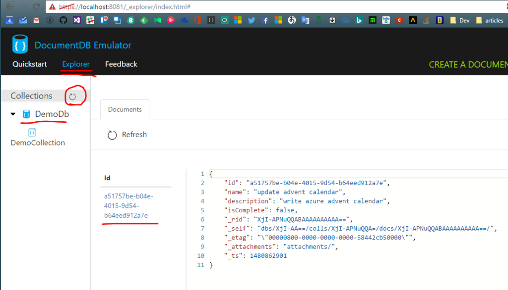The width and height of the screenshot is (508, 290).
Task: Click the opening brace on line 1
Action: coord(211,174)
